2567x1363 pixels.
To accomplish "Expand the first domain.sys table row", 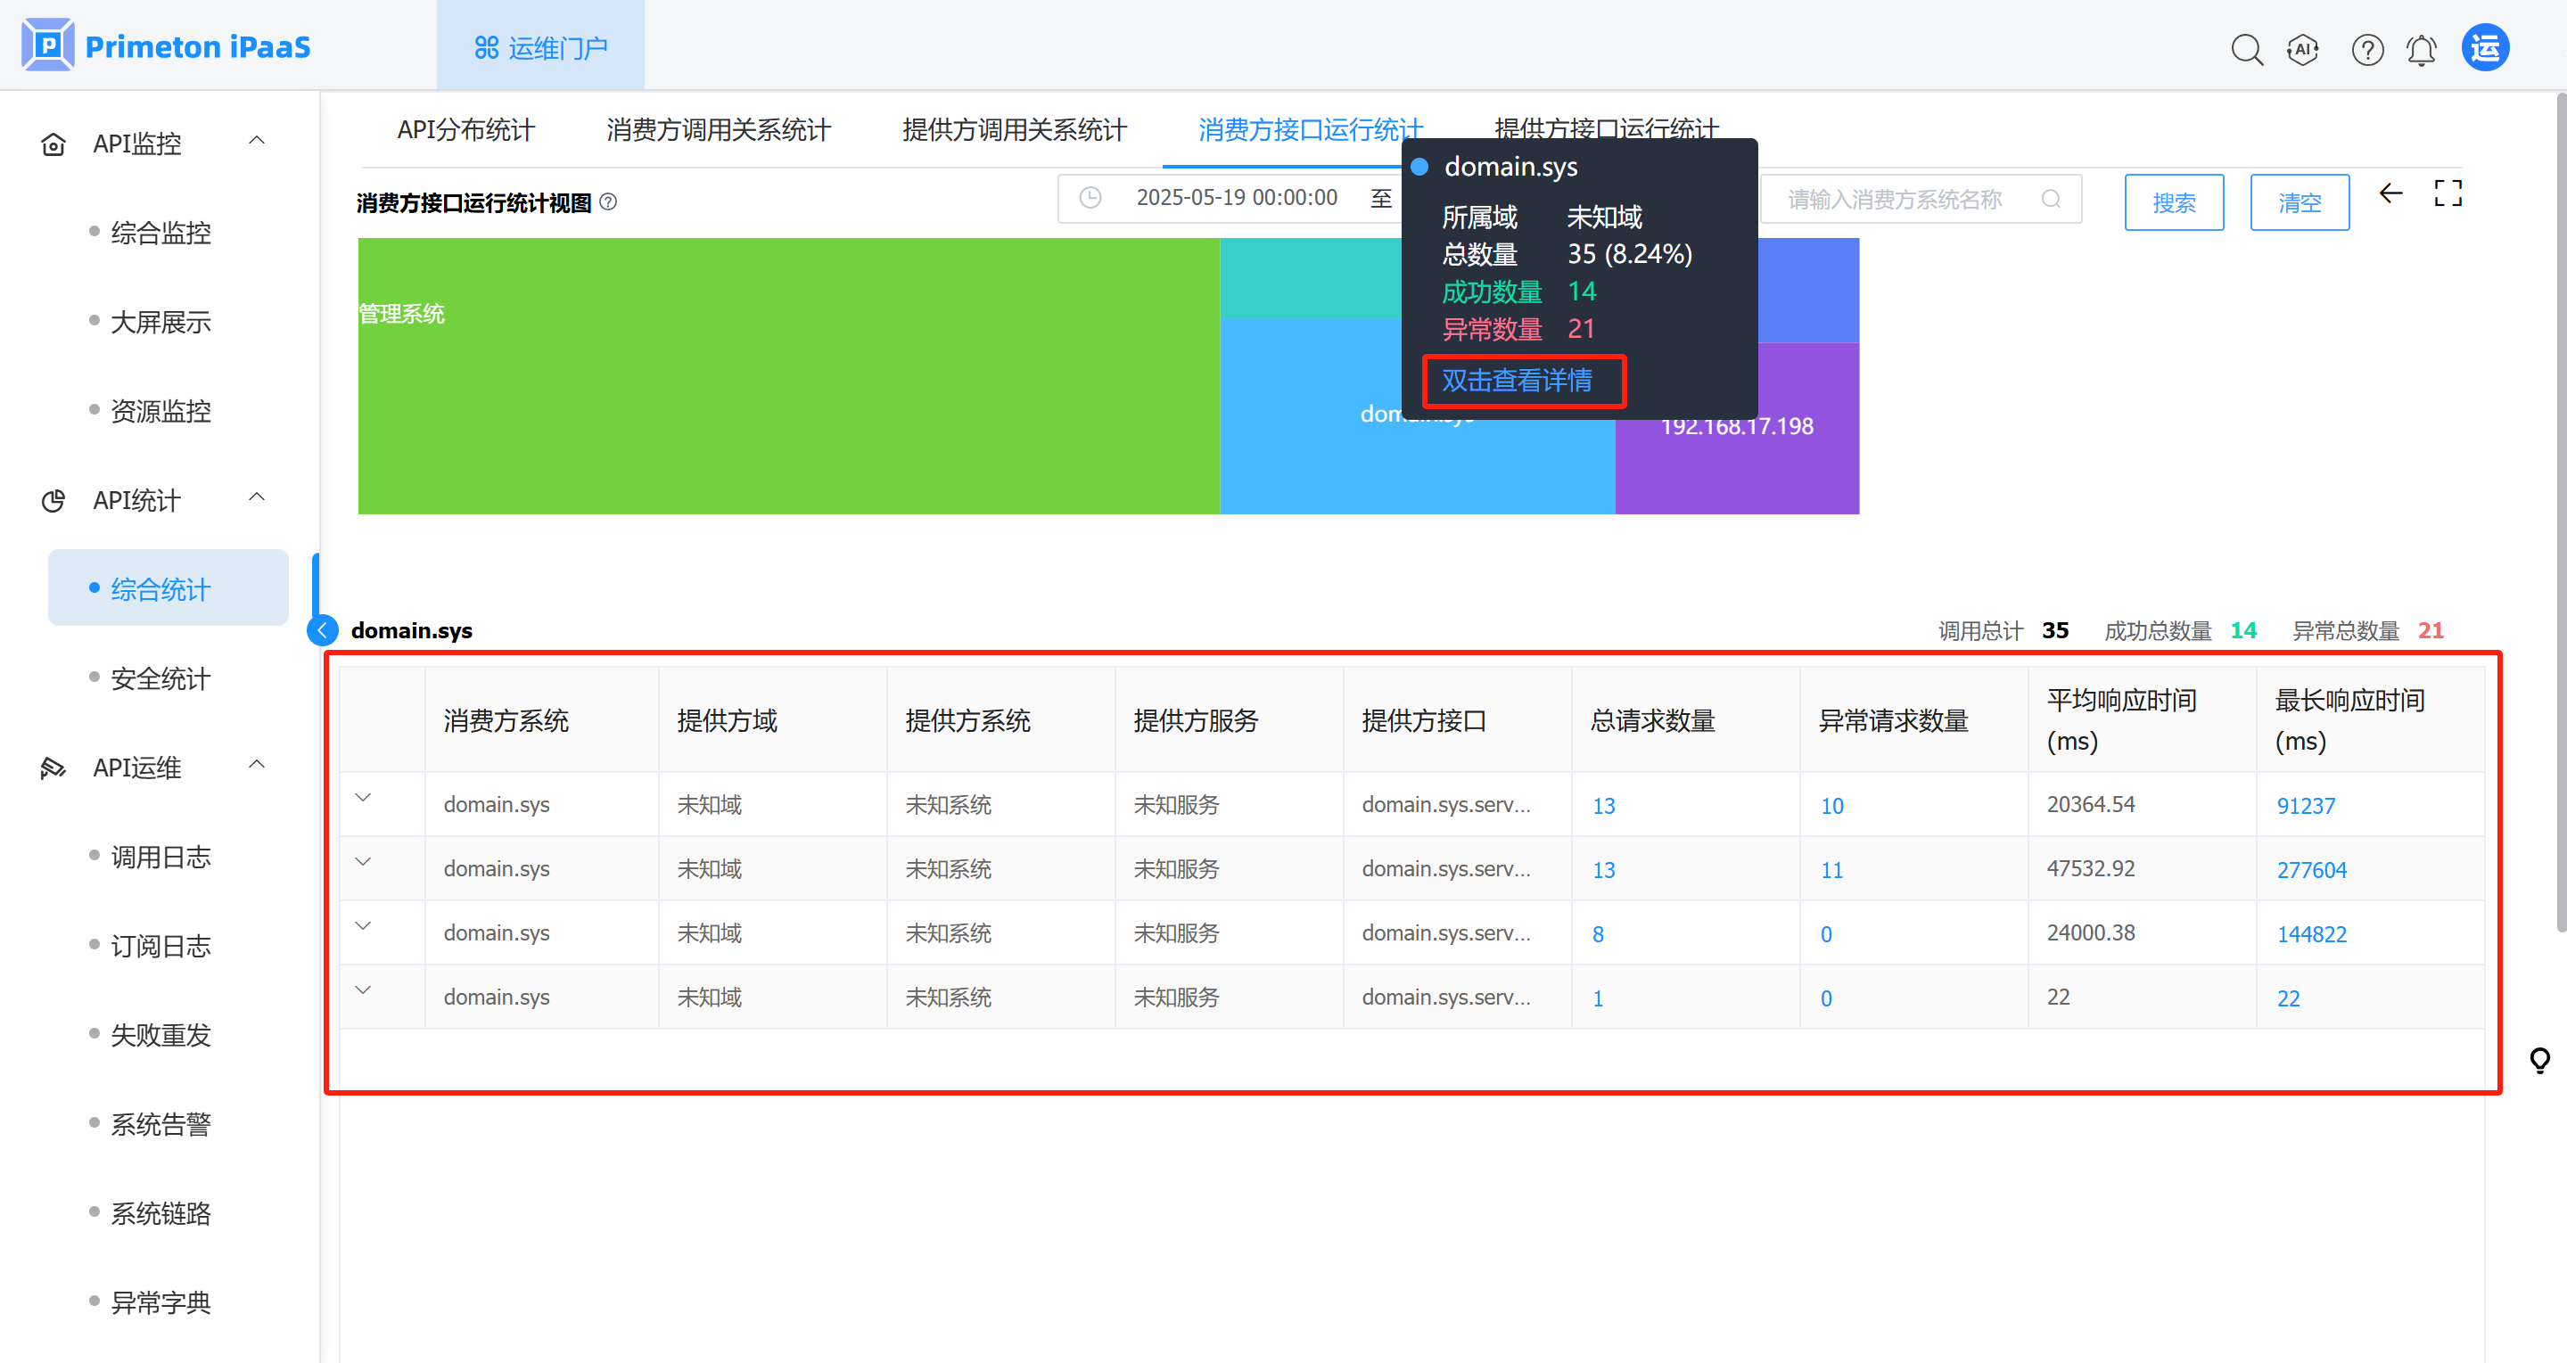I will click(364, 799).
